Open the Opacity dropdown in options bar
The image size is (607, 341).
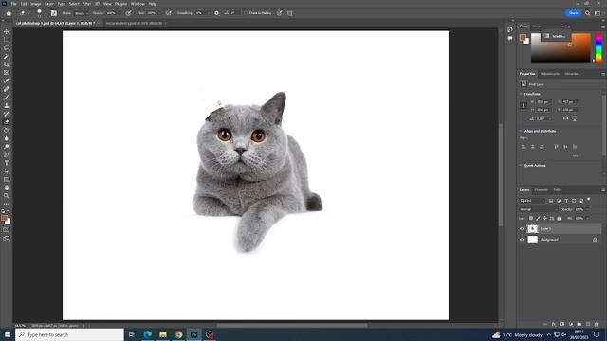(x=120, y=13)
